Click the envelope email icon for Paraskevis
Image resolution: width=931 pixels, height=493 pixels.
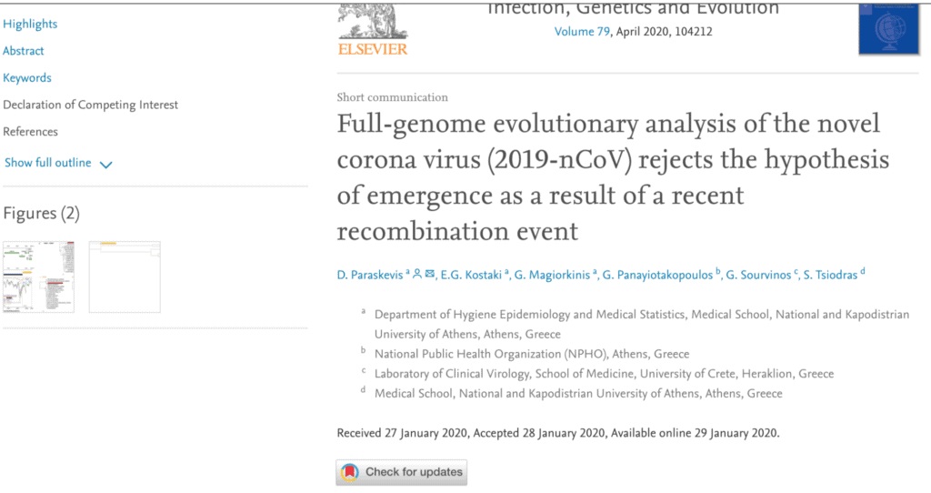pos(429,273)
